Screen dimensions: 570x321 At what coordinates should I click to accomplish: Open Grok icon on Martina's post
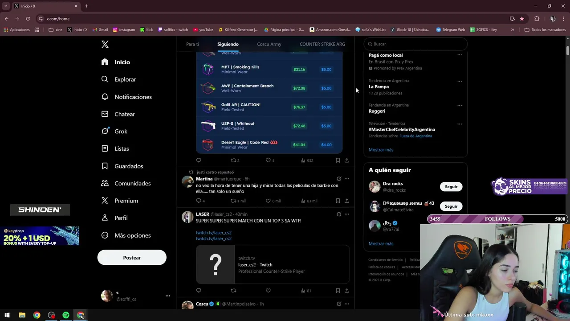(339, 179)
